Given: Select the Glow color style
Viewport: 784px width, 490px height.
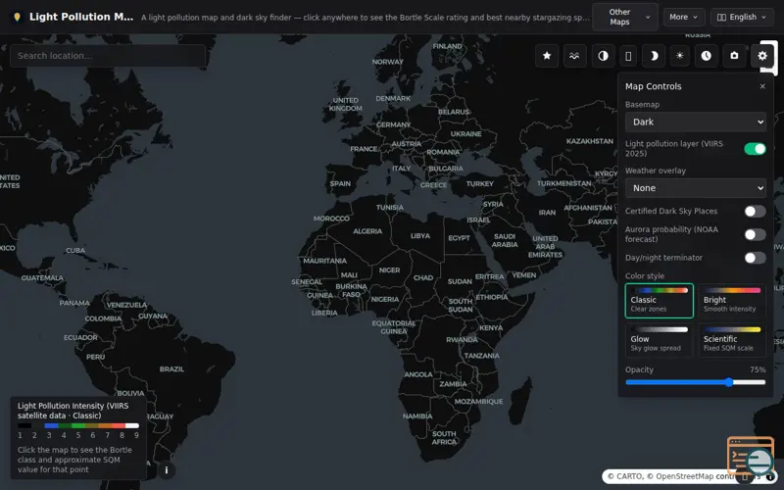Looking at the screenshot, I should (x=659, y=340).
